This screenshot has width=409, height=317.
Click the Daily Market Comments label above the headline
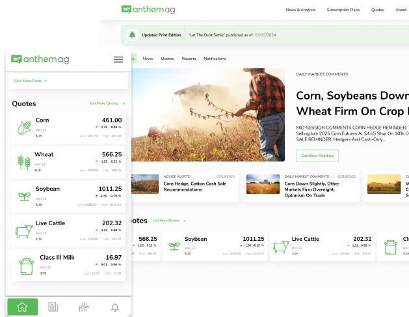(322, 74)
